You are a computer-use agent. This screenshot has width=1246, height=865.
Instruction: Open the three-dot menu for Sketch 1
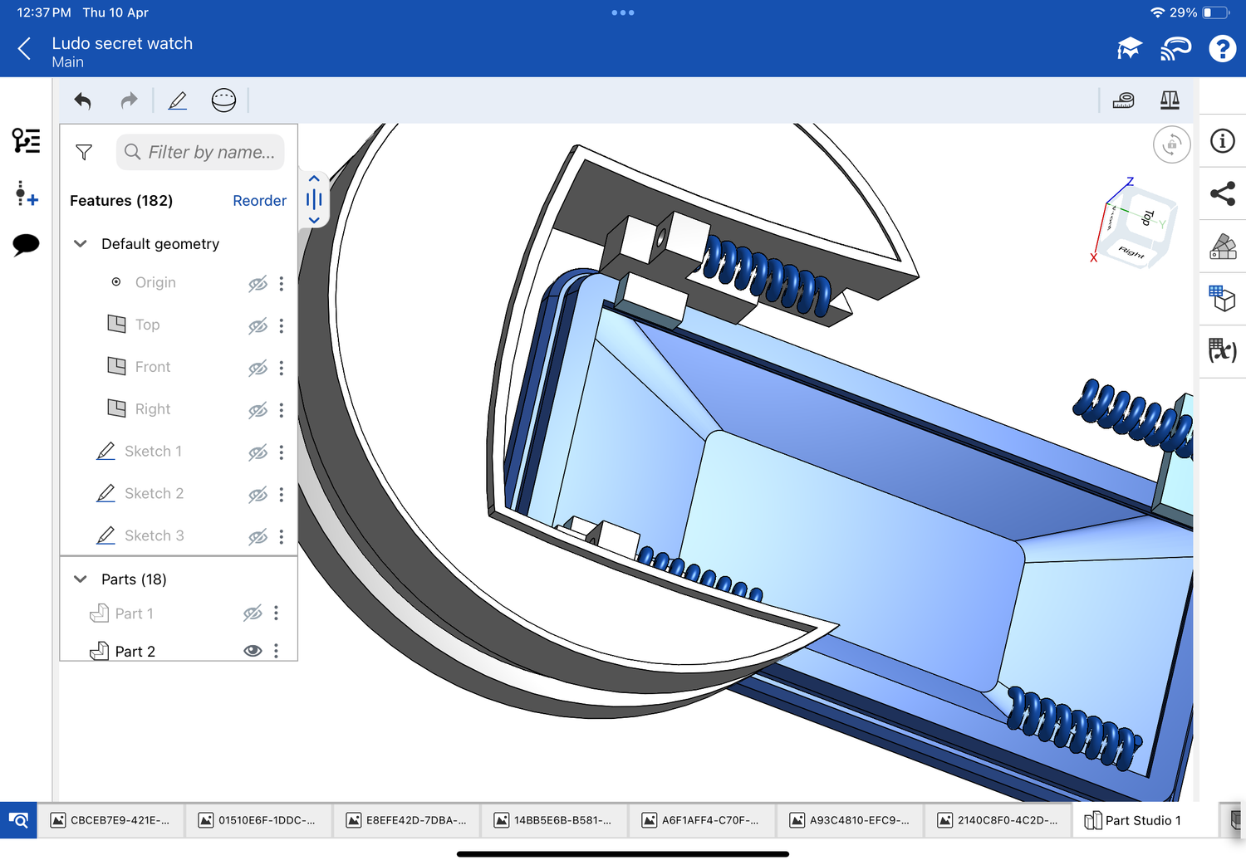(282, 452)
